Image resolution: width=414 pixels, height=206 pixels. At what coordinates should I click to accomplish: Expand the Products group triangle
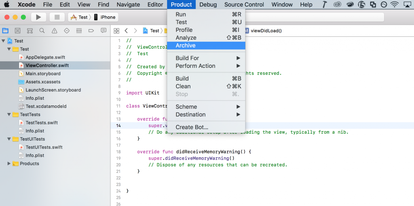tap(9, 164)
